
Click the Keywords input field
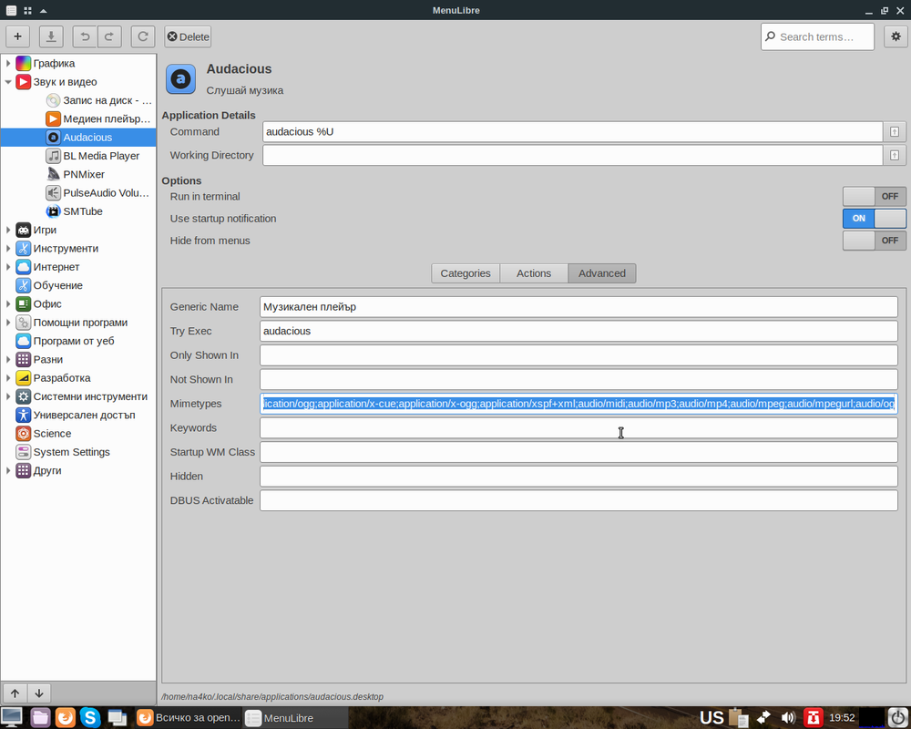pos(578,428)
